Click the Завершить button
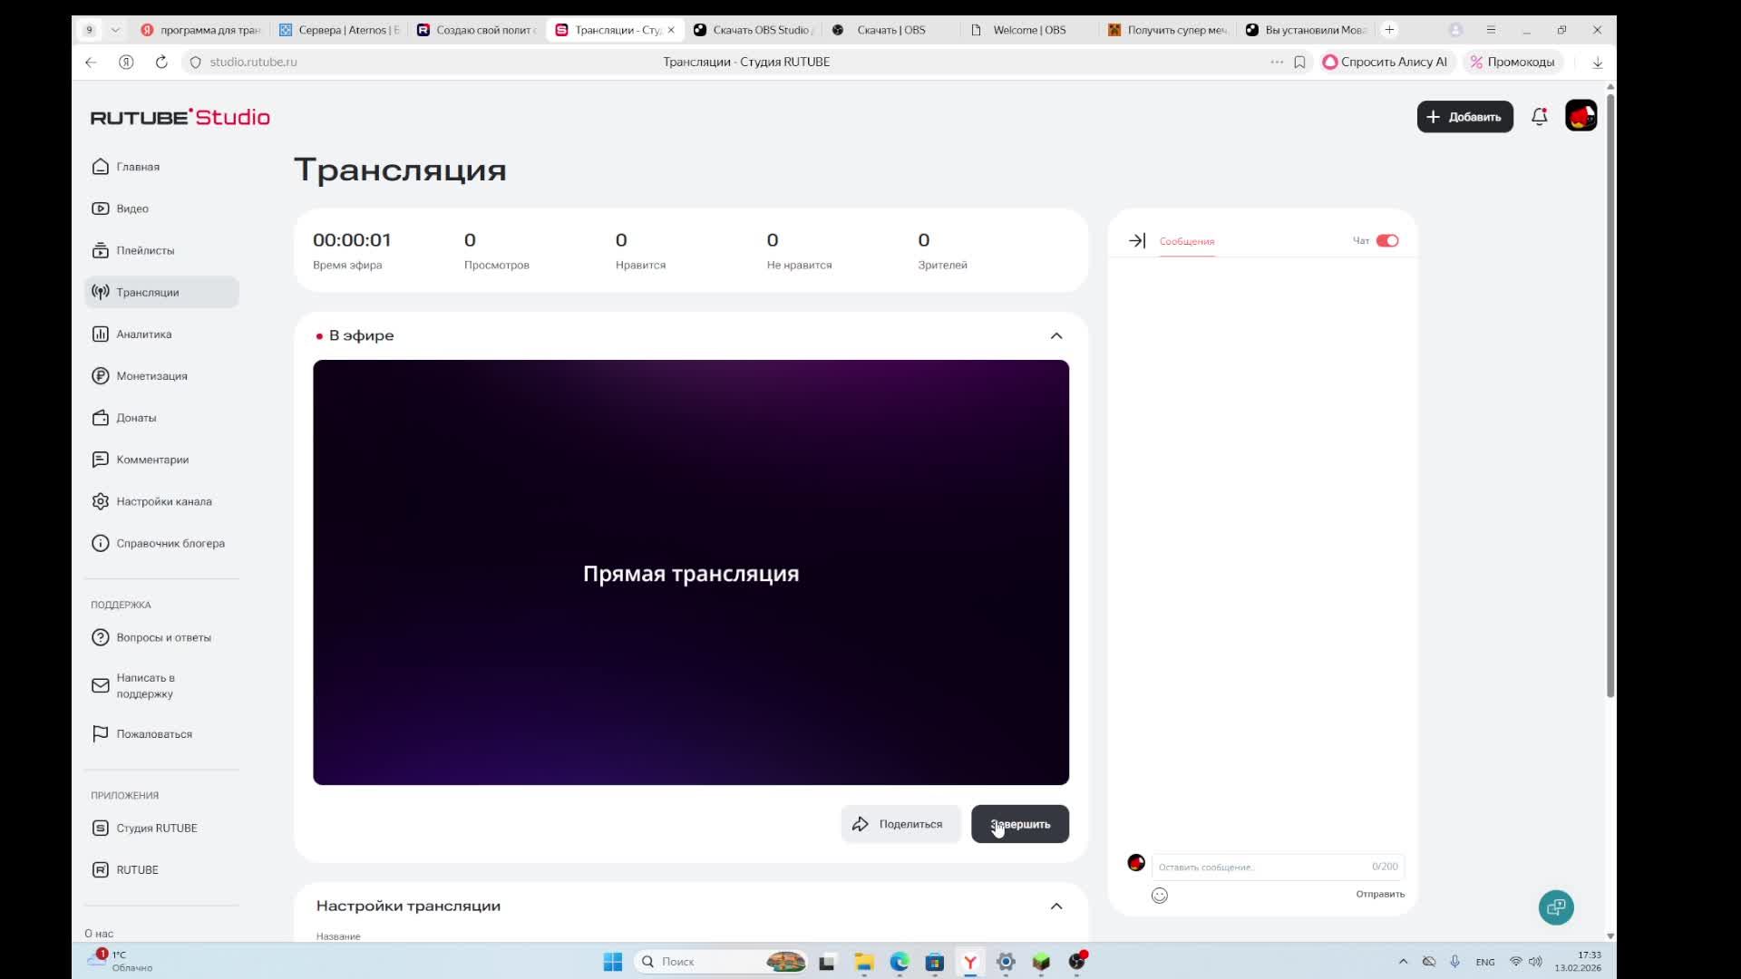Screen dimensions: 1741x979 1019,824
